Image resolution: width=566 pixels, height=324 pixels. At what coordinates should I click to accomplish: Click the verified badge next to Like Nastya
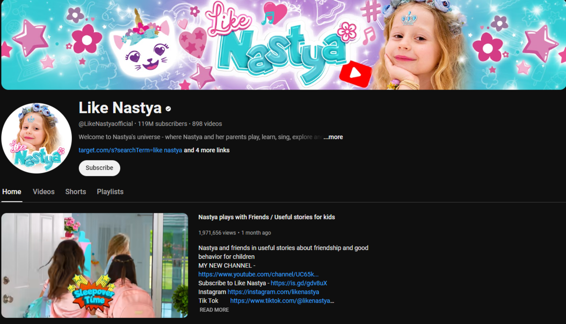(168, 109)
